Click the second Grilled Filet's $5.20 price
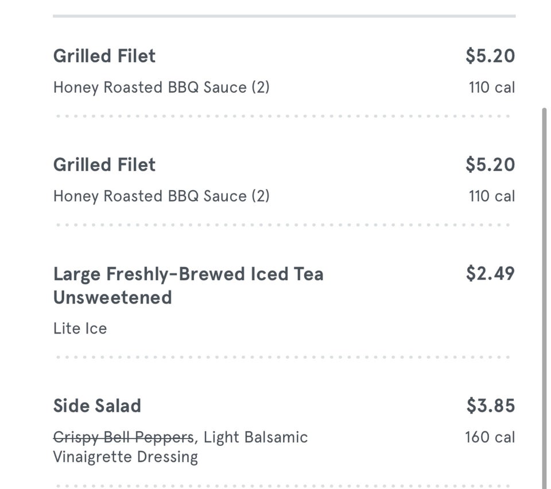Screen dimensions: 551x489 coord(490,165)
